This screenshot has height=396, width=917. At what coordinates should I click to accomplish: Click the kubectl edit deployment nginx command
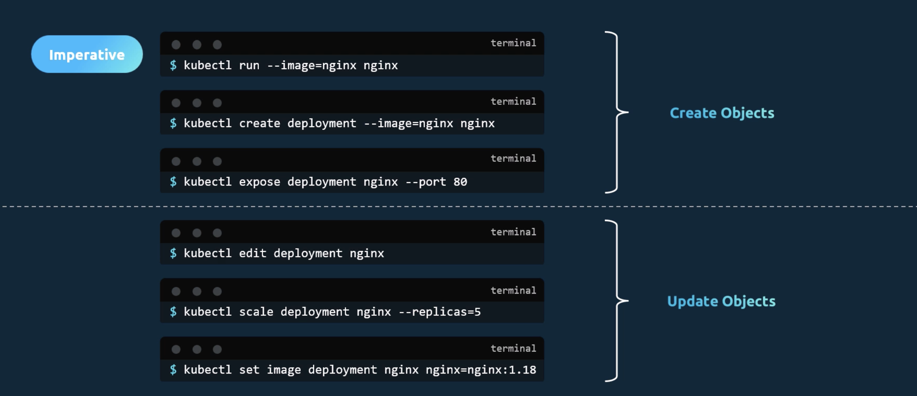tap(284, 254)
